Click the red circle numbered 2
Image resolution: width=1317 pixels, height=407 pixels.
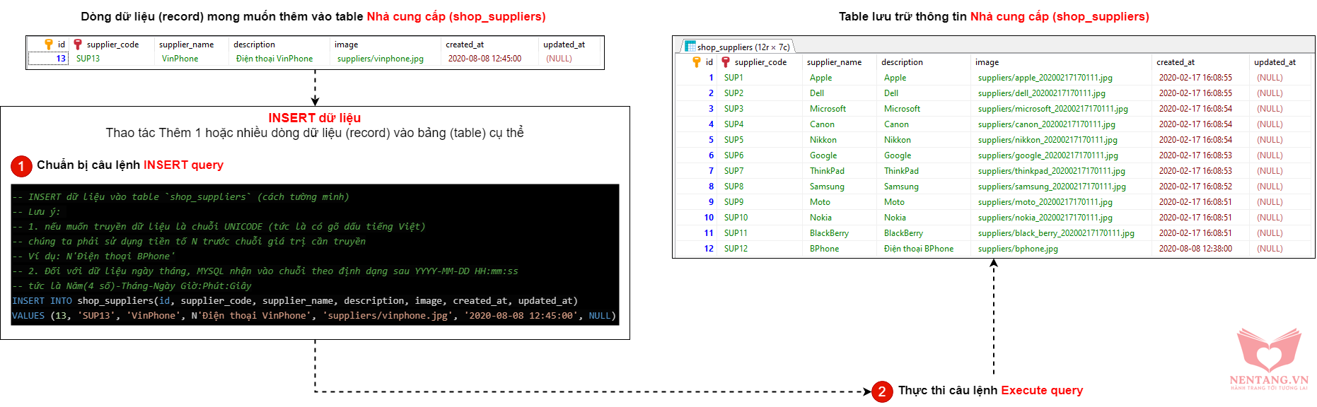(881, 391)
